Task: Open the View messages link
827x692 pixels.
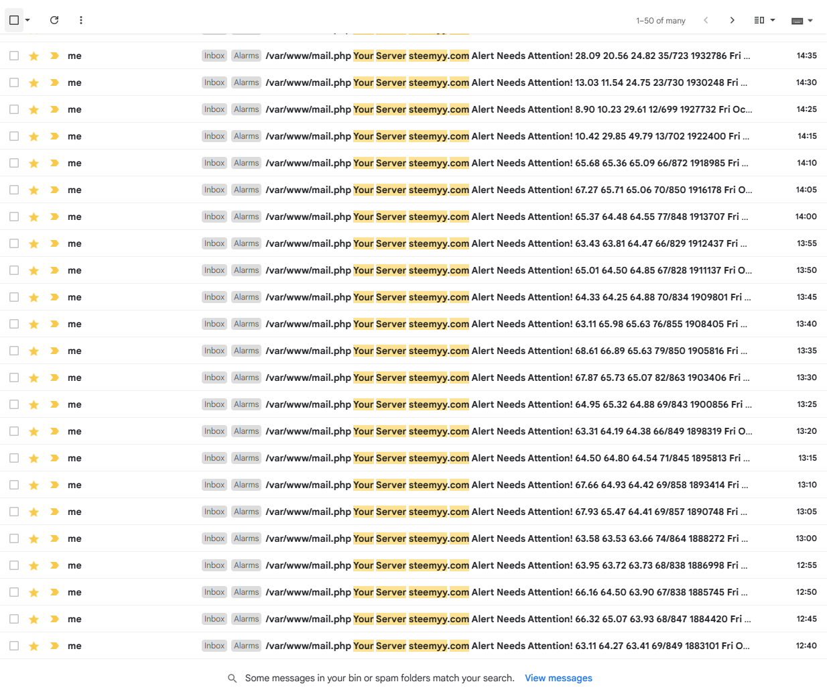Action: [x=558, y=679]
